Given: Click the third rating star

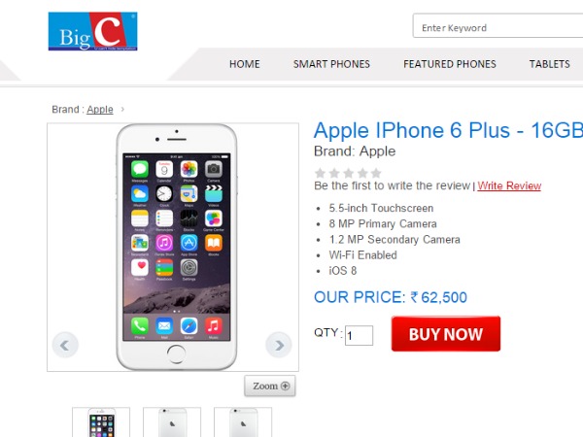Looking at the screenshot, I should 348,173.
